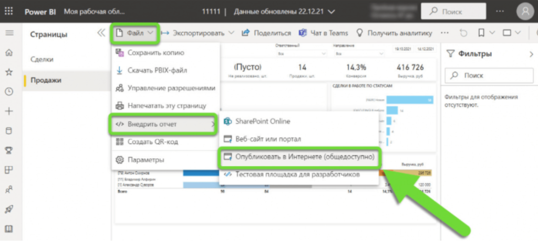538x243 pixels.
Task: Click the user account avatar
Action: 525,12
